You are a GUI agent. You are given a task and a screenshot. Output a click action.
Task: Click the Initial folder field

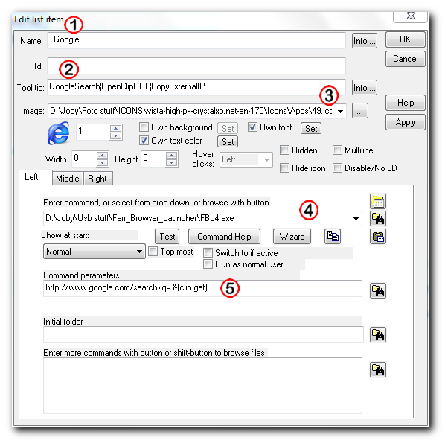tap(203, 334)
